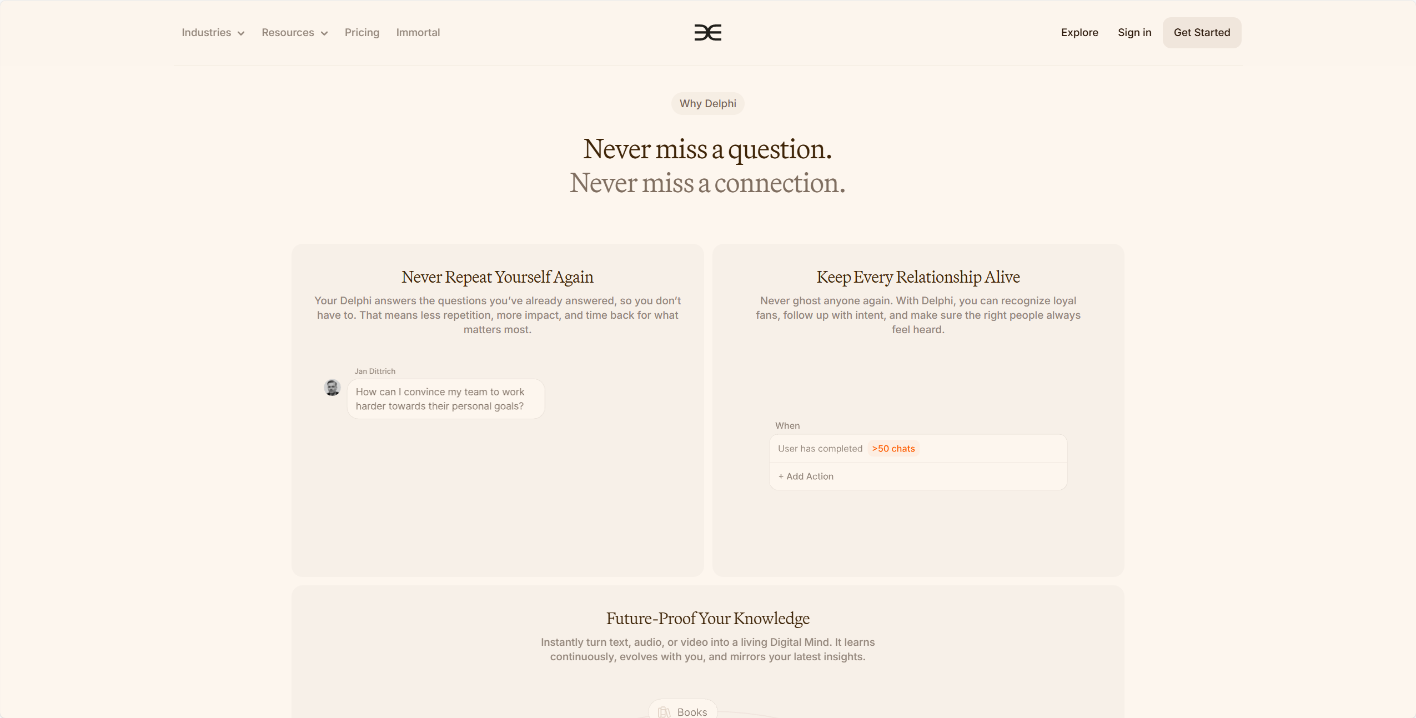Click the Resources menu label
This screenshot has height=718, width=1416.
coord(288,33)
